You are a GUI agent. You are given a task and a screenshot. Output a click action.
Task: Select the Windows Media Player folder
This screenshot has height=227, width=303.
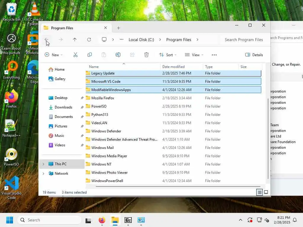click(x=173, y=156)
